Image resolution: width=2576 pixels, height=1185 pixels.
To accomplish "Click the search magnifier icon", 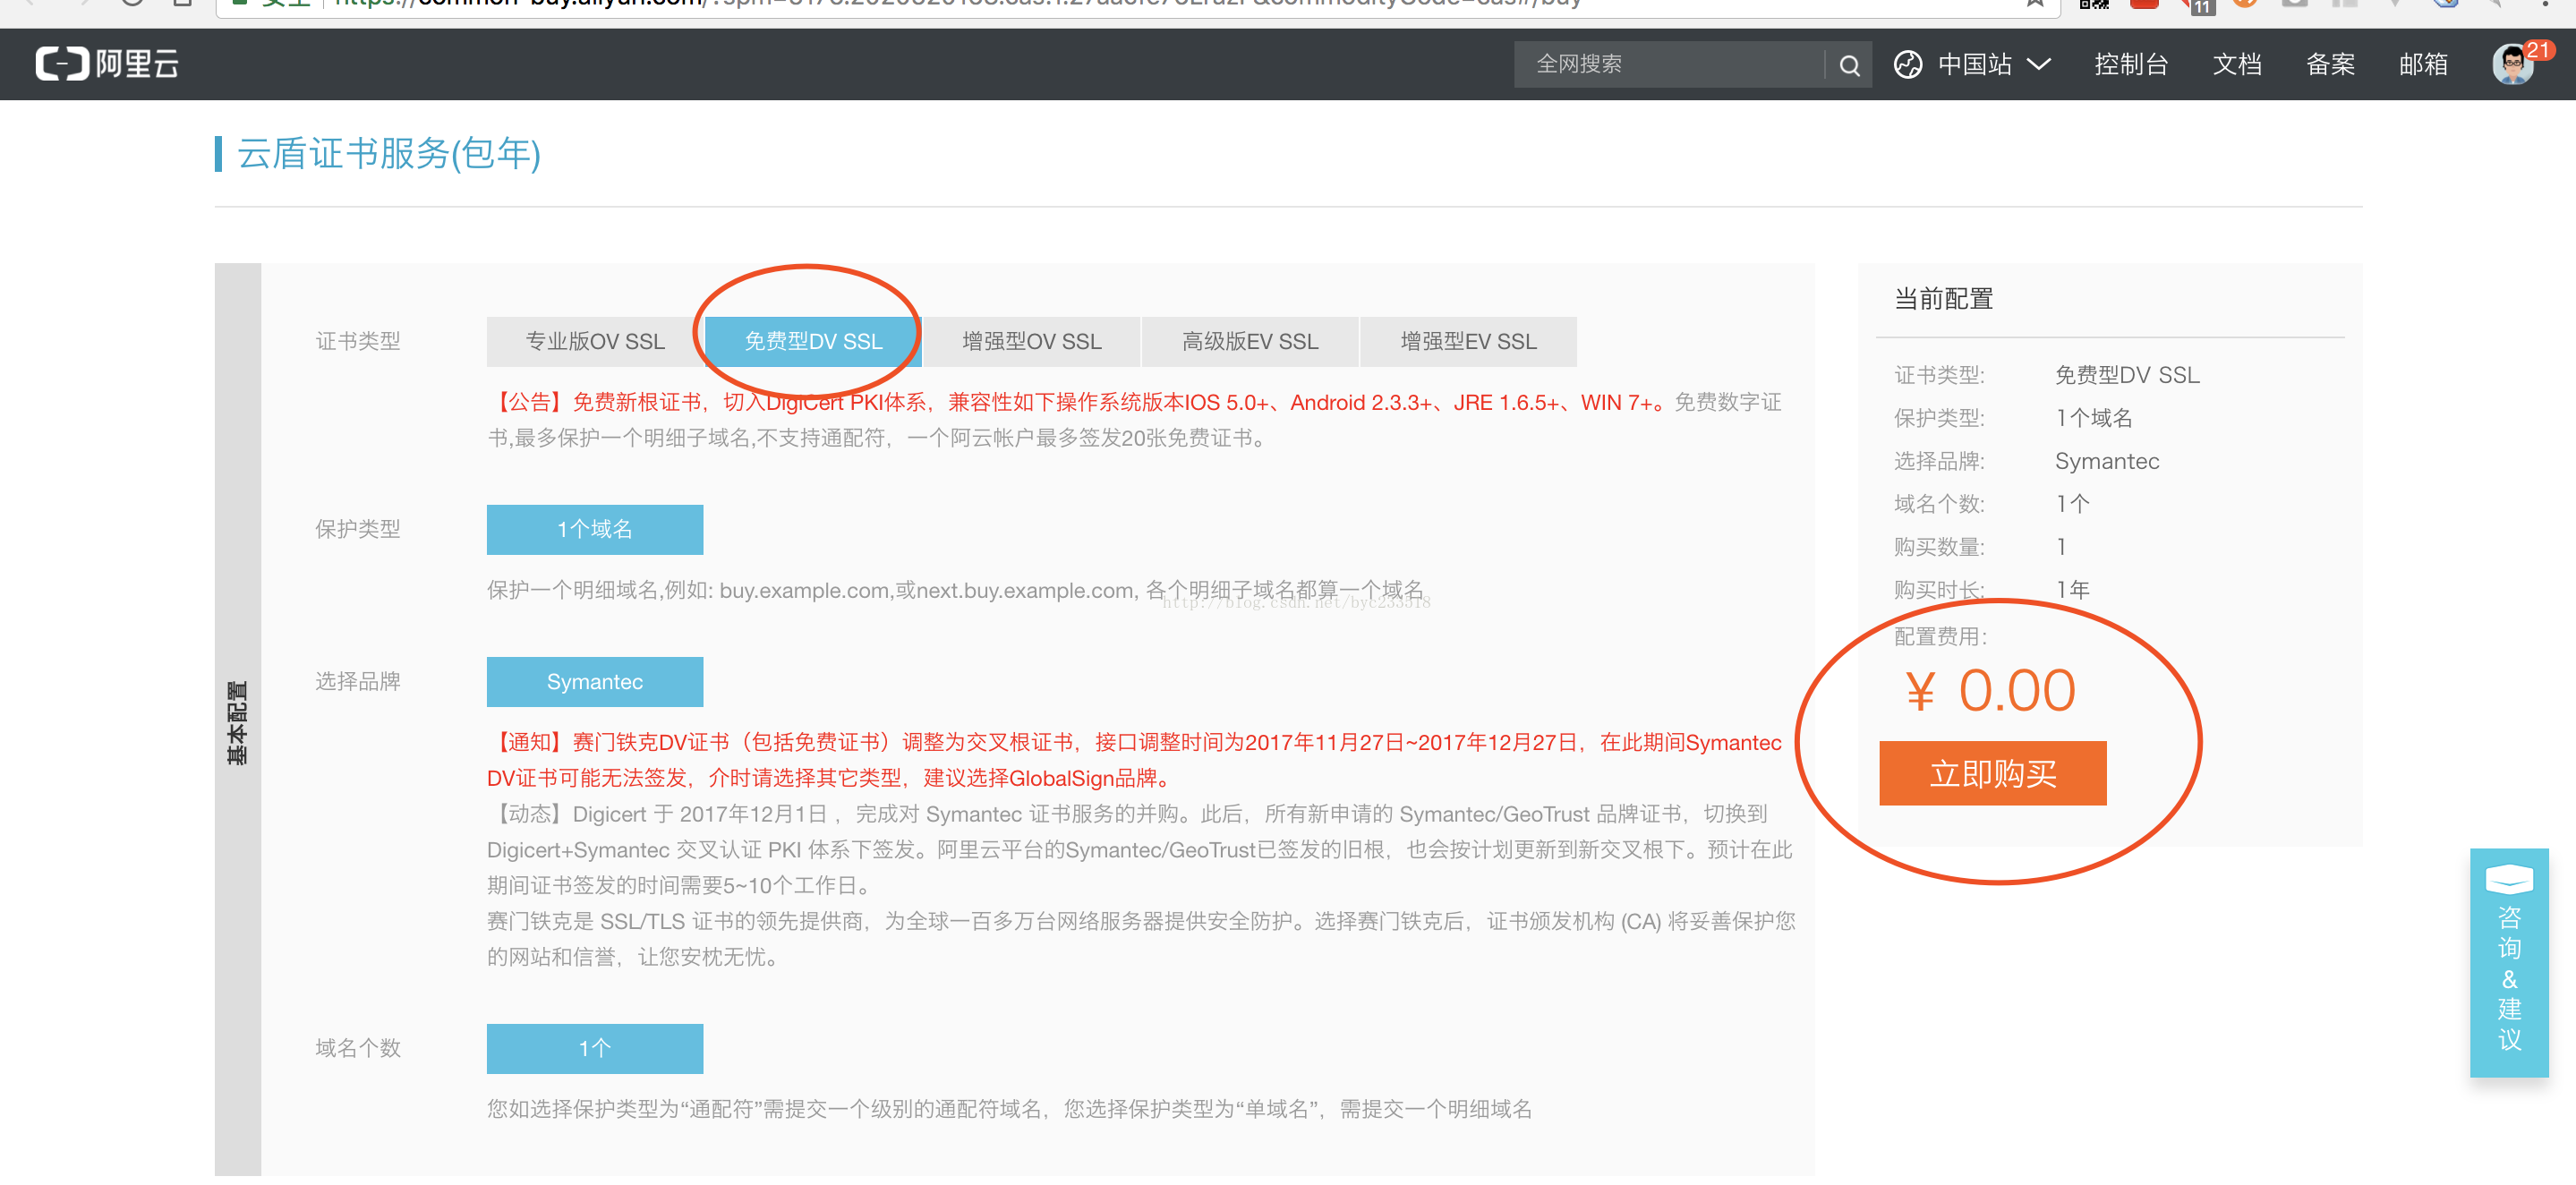I will [x=1849, y=65].
